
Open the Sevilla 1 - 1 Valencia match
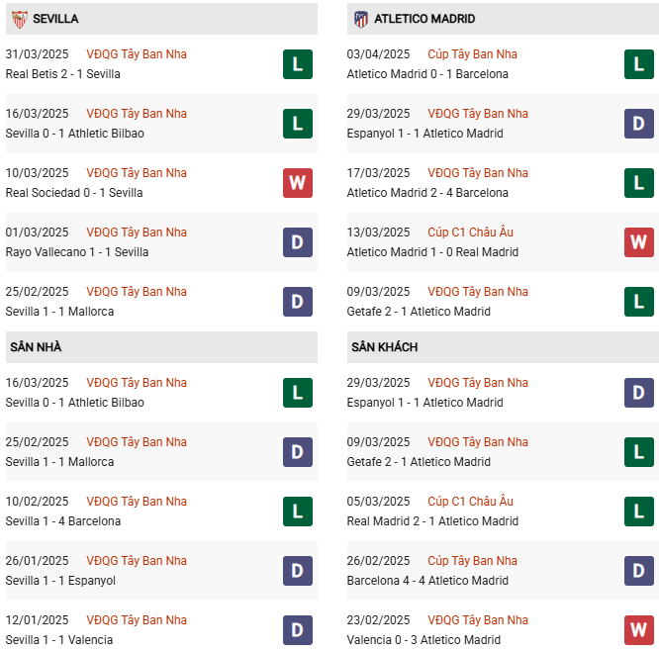58,640
